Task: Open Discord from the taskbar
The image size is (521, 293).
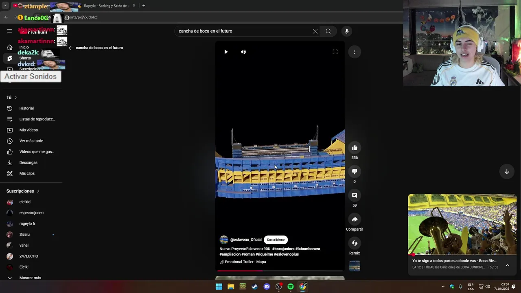Action: (267, 286)
